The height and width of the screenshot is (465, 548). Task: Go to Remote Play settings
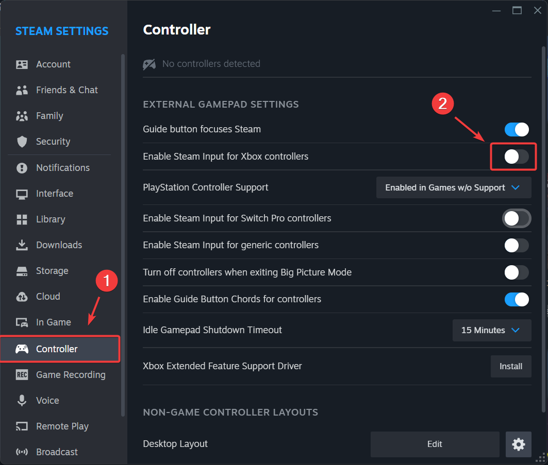pyautogui.click(x=62, y=426)
